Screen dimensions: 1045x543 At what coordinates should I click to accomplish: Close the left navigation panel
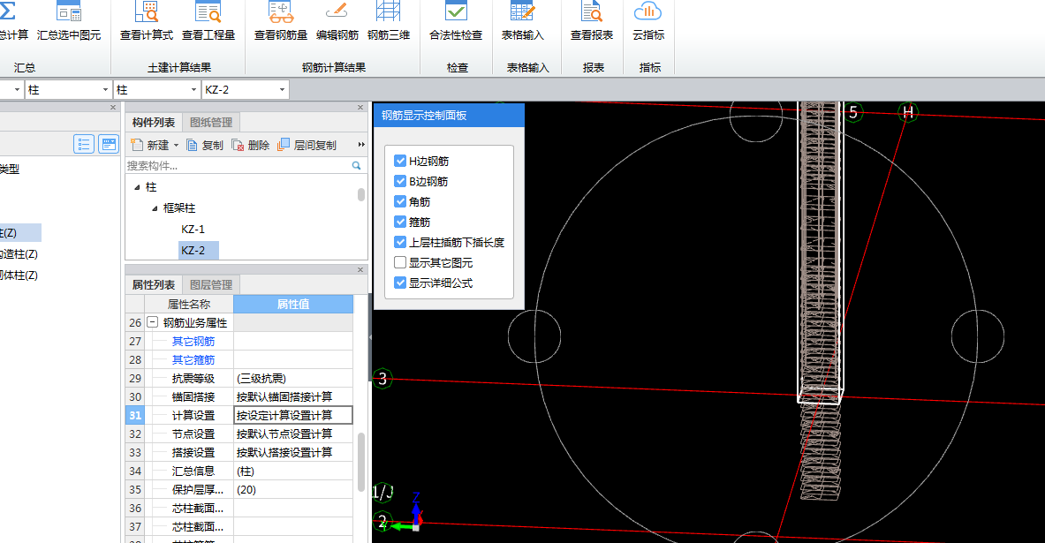click(x=113, y=107)
